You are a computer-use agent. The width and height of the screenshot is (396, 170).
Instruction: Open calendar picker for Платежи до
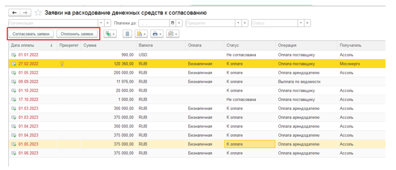tap(172, 23)
